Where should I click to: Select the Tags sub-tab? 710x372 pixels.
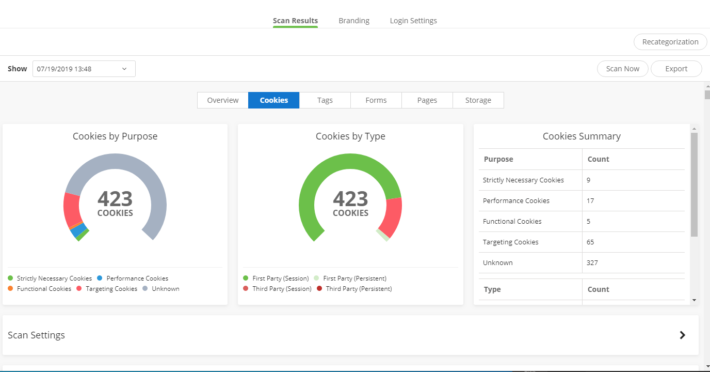pos(325,100)
